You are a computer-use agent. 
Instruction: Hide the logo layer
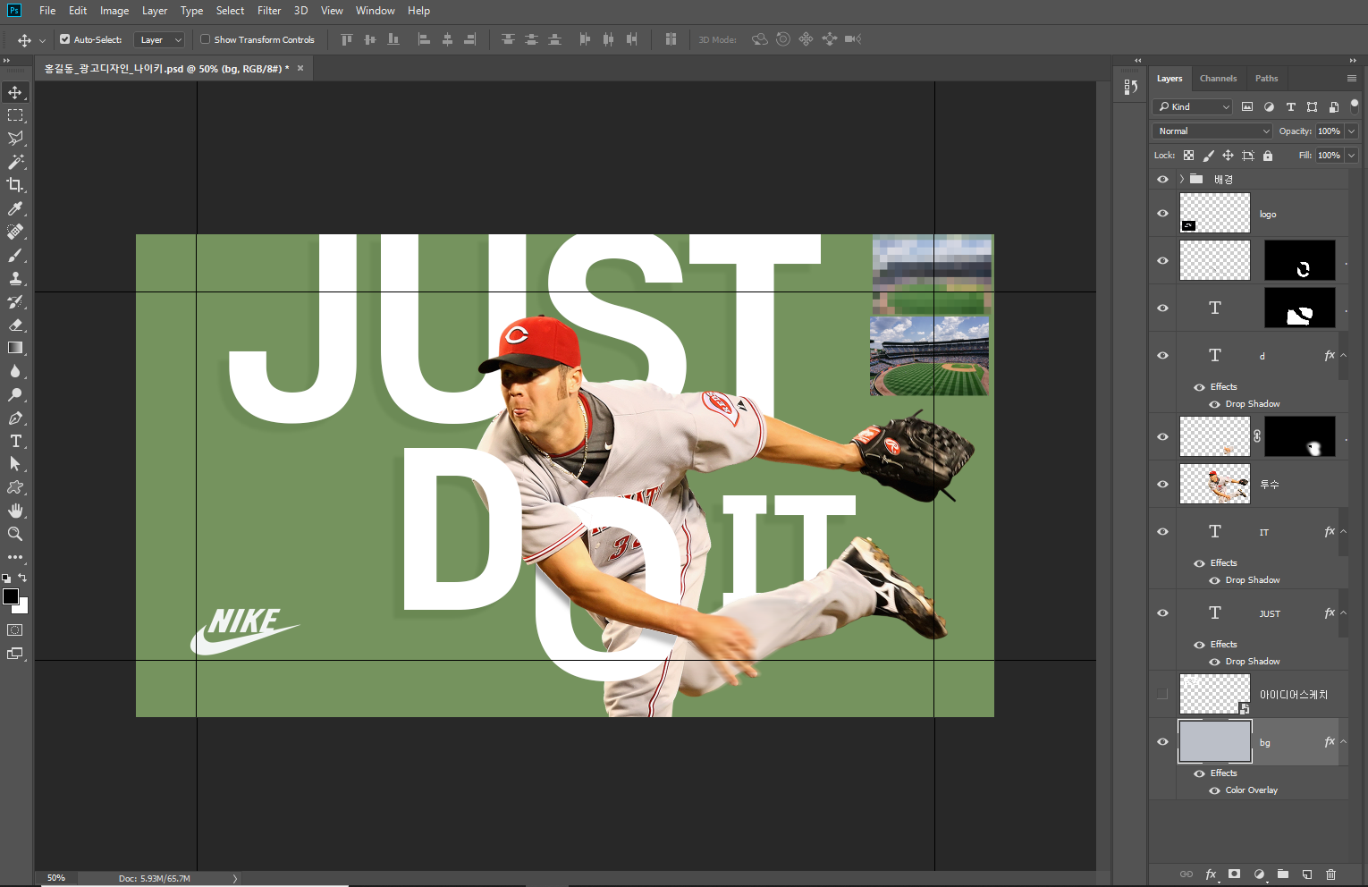1162,213
